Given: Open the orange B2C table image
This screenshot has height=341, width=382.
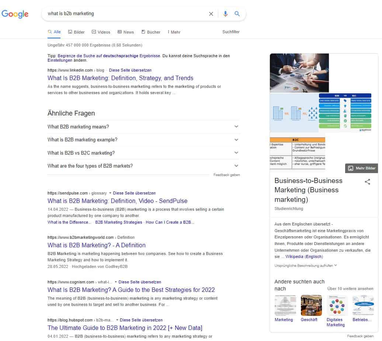Looking at the screenshot, I should click(298, 153).
